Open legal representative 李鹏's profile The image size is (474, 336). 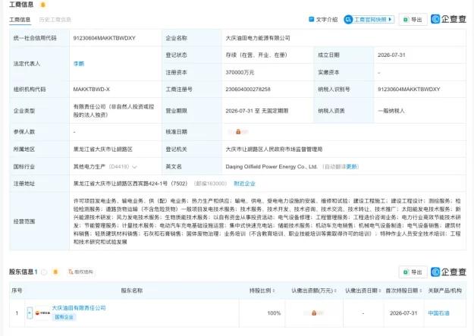coord(79,64)
